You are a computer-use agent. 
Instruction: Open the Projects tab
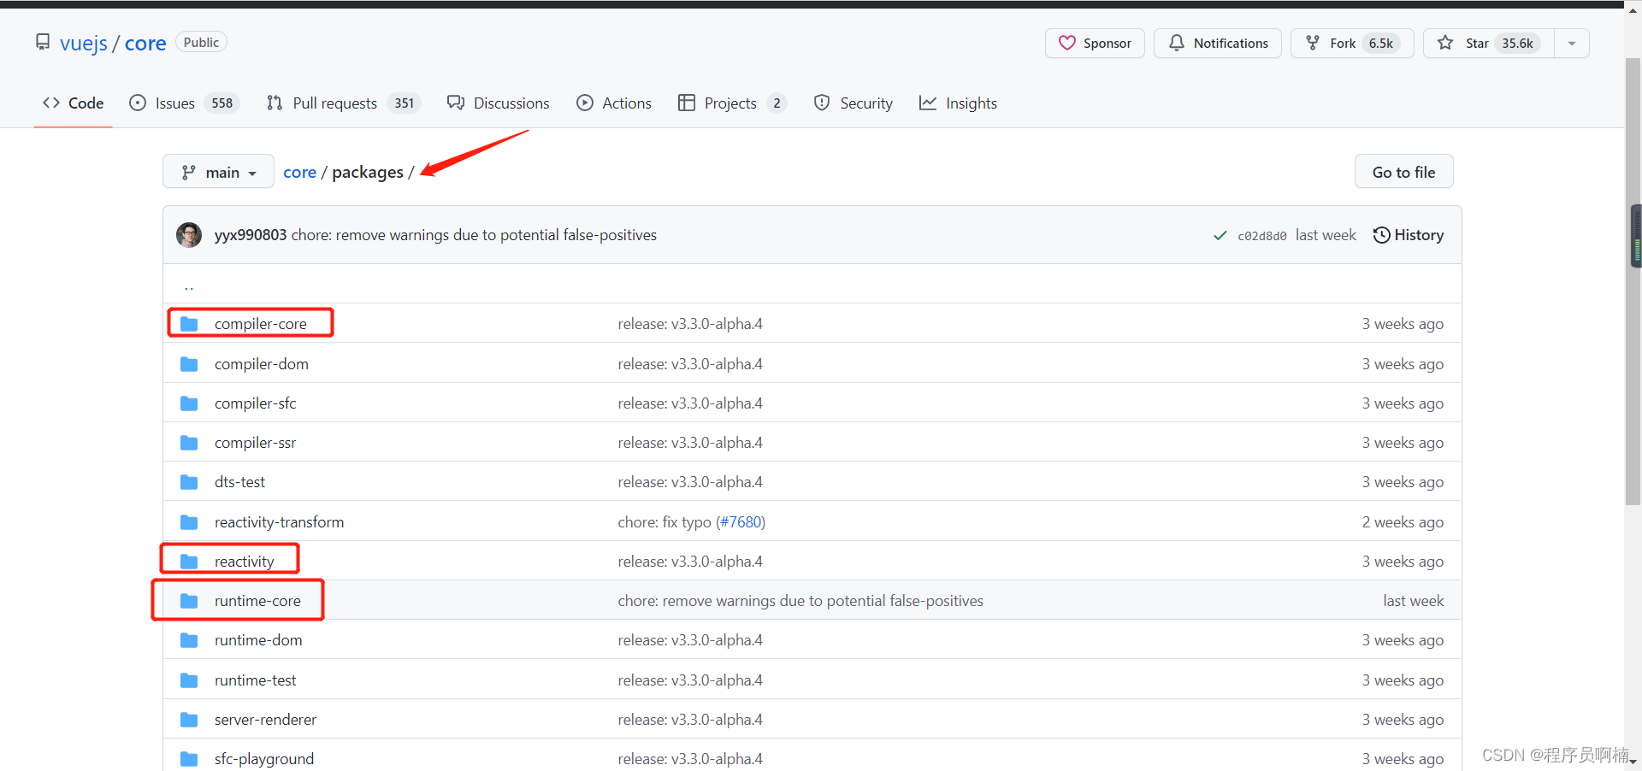(732, 103)
